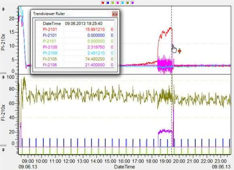
Task: Click the red legend marker
Action: click(103, 3)
